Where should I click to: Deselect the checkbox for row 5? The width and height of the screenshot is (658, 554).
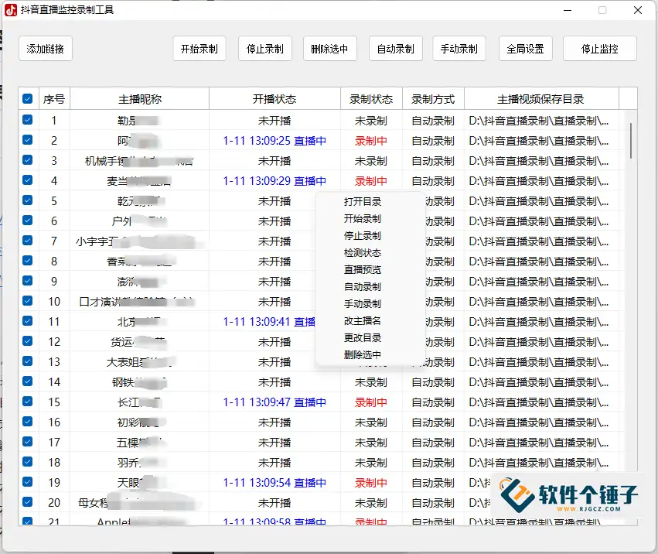pos(28,200)
